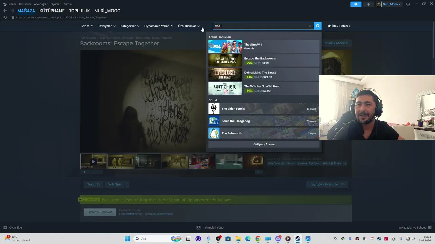Expand the Kategoriler dropdown

coord(130,26)
